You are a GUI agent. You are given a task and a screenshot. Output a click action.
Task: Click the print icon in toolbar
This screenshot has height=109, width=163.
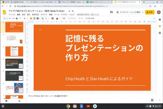tap(17, 19)
